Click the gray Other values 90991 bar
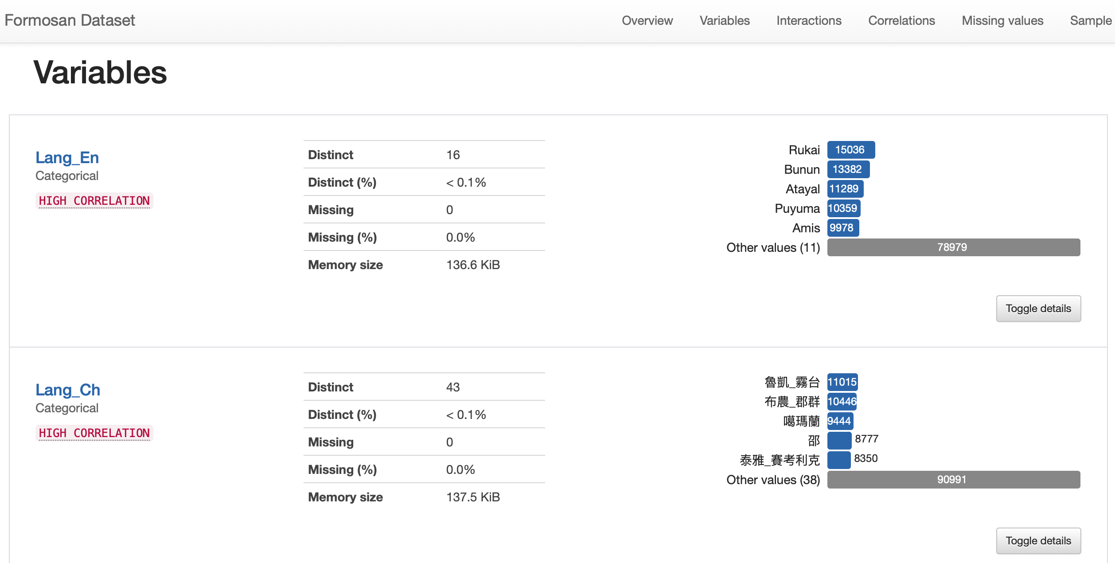This screenshot has width=1115, height=563. point(953,480)
